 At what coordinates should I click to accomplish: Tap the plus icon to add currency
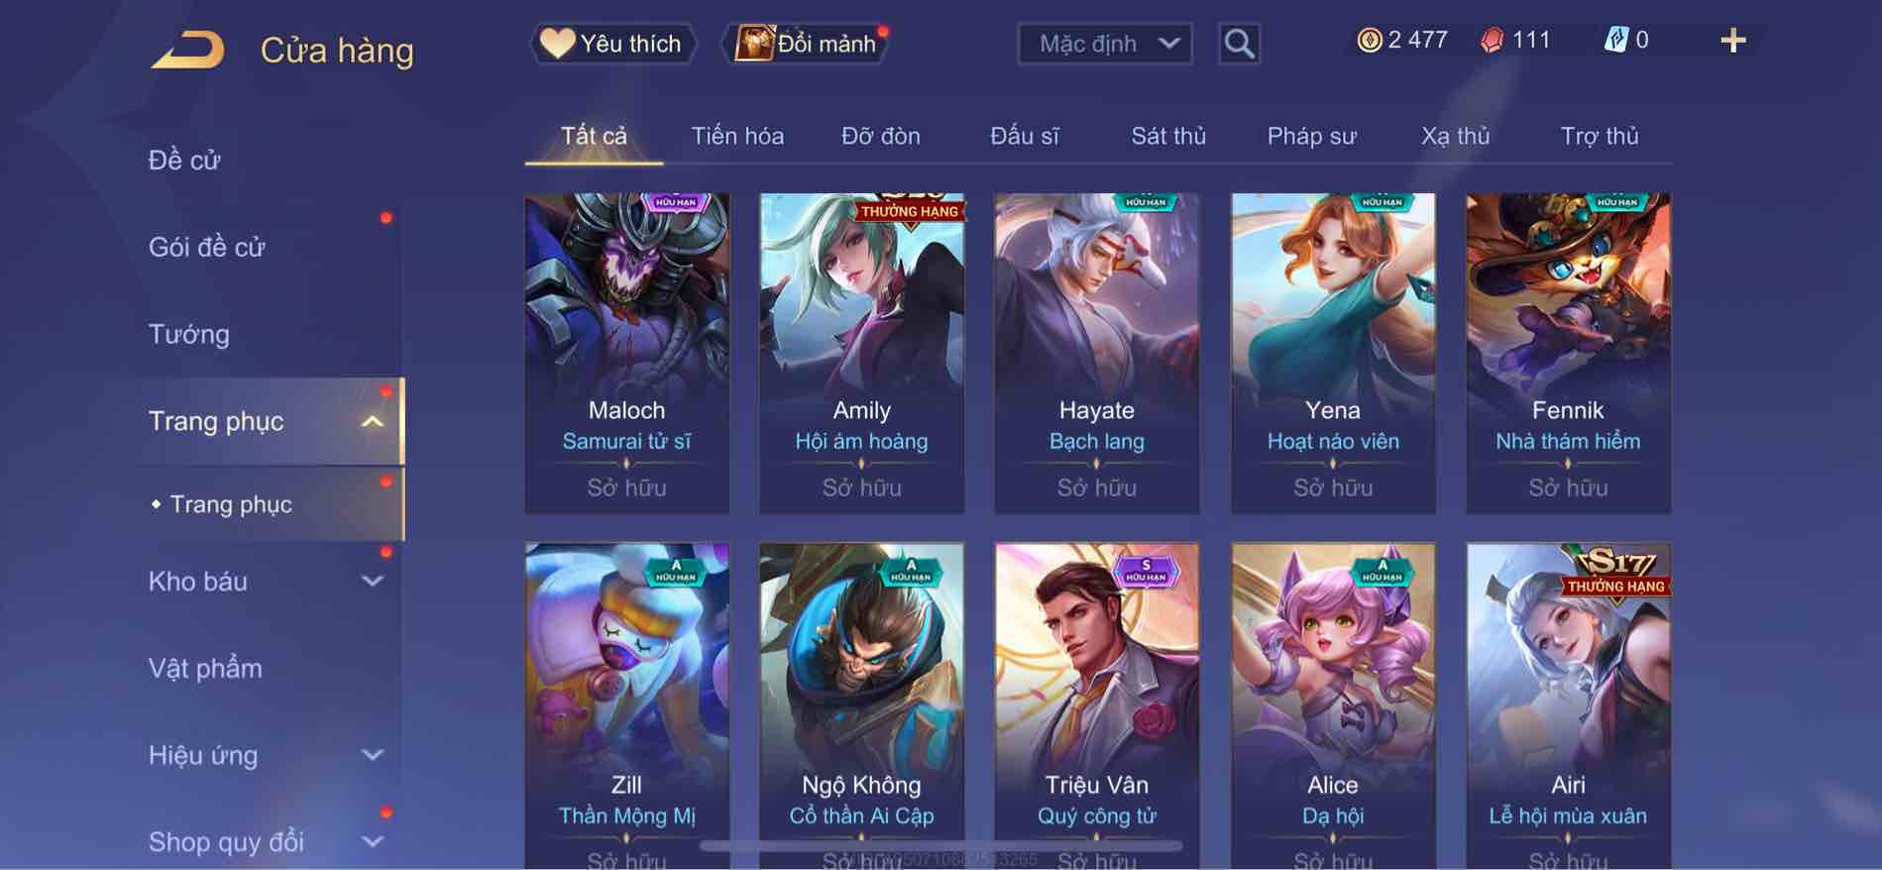coord(1732,41)
